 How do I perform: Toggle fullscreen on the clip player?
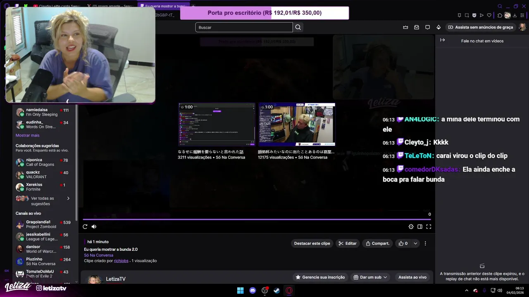click(x=429, y=226)
